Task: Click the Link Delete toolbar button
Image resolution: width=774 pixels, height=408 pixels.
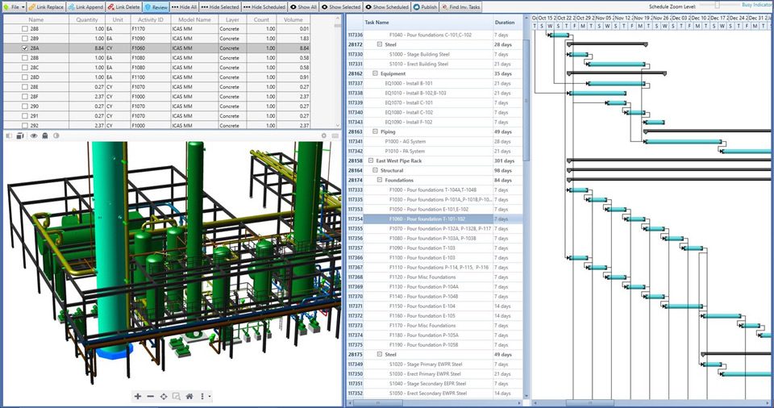Action: (x=125, y=6)
